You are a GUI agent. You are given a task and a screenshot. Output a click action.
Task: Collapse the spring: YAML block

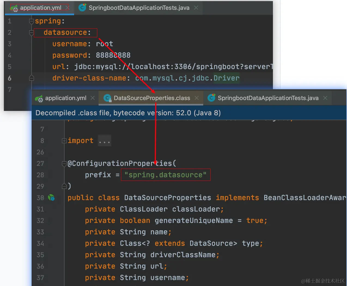point(32,21)
